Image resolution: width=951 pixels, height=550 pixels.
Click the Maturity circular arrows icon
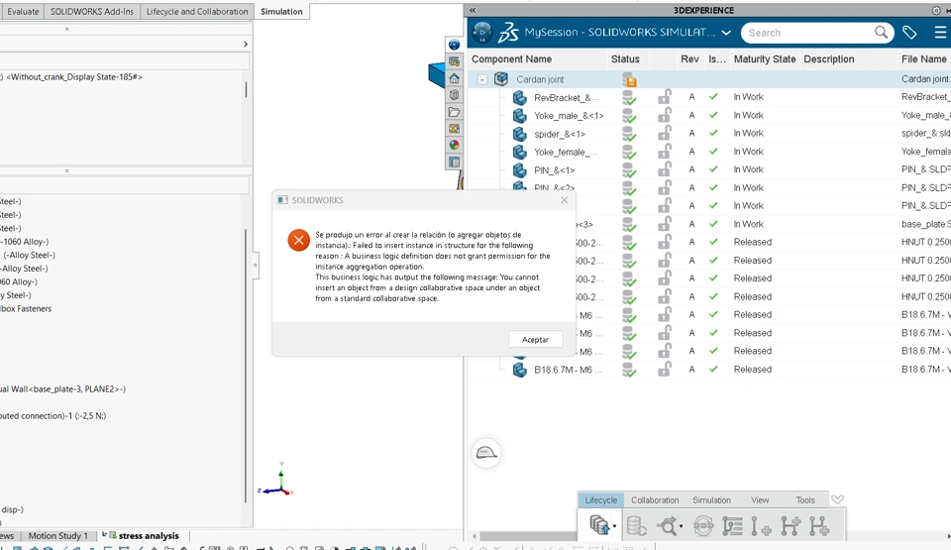coord(703,525)
